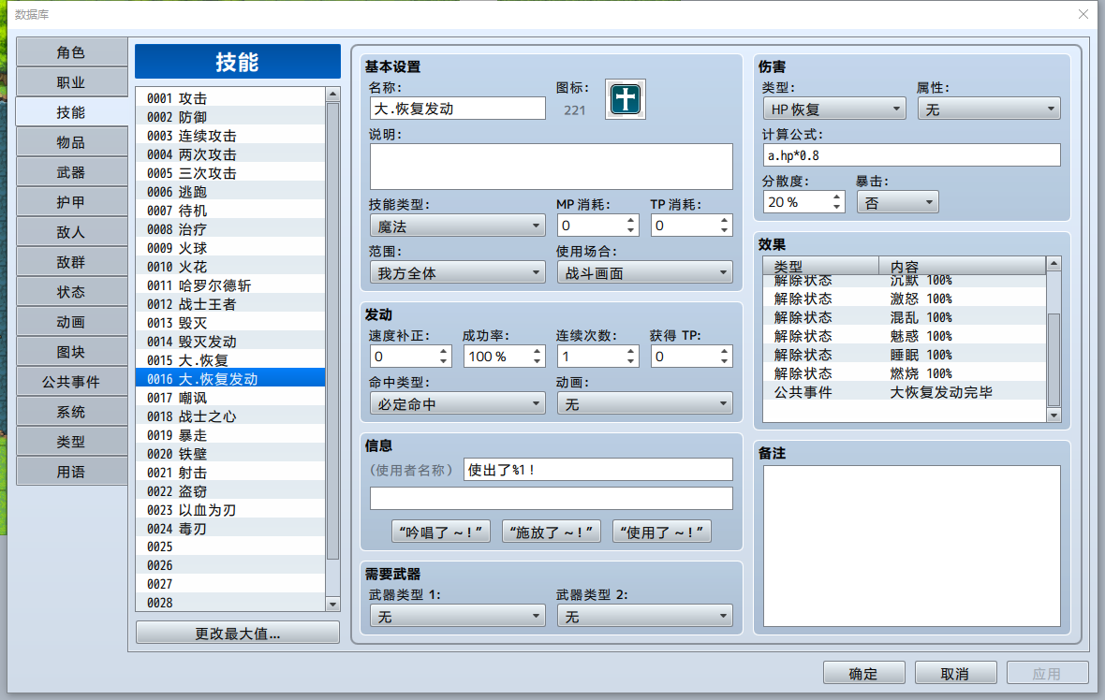1105x700 pixels.
Task: Click the skill icon image 221
Action: (x=626, y=99)
